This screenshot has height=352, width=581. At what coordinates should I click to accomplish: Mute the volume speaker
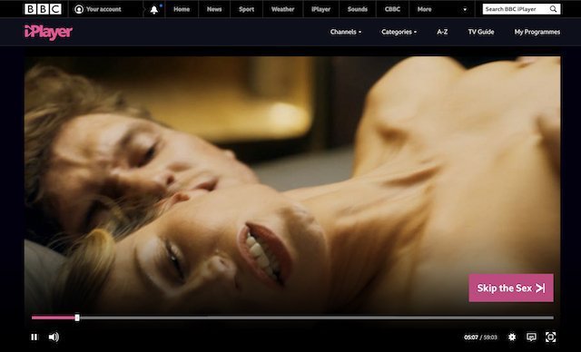click(x=54, y=337)
